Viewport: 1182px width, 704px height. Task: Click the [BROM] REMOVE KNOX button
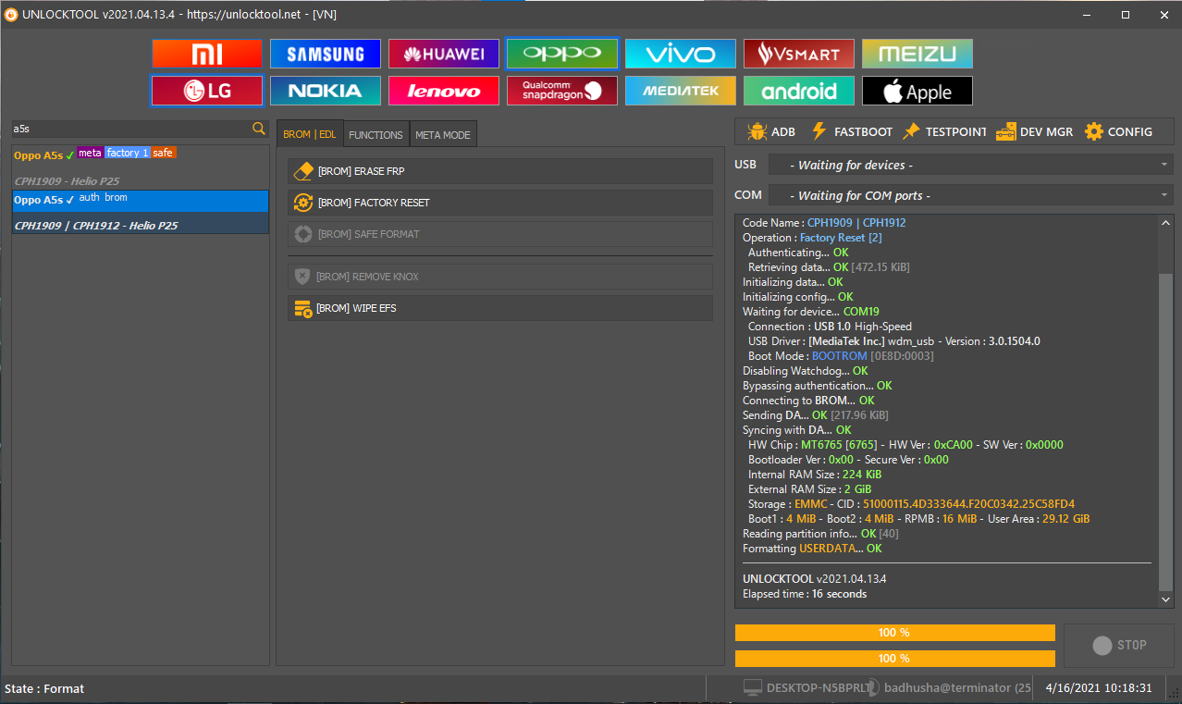[x=500, y=277]
